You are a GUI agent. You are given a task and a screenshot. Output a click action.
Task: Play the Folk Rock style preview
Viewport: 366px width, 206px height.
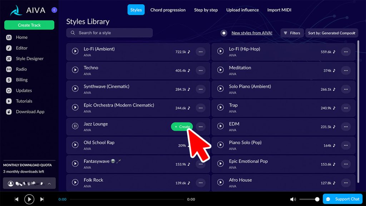(x=75, y=182)
